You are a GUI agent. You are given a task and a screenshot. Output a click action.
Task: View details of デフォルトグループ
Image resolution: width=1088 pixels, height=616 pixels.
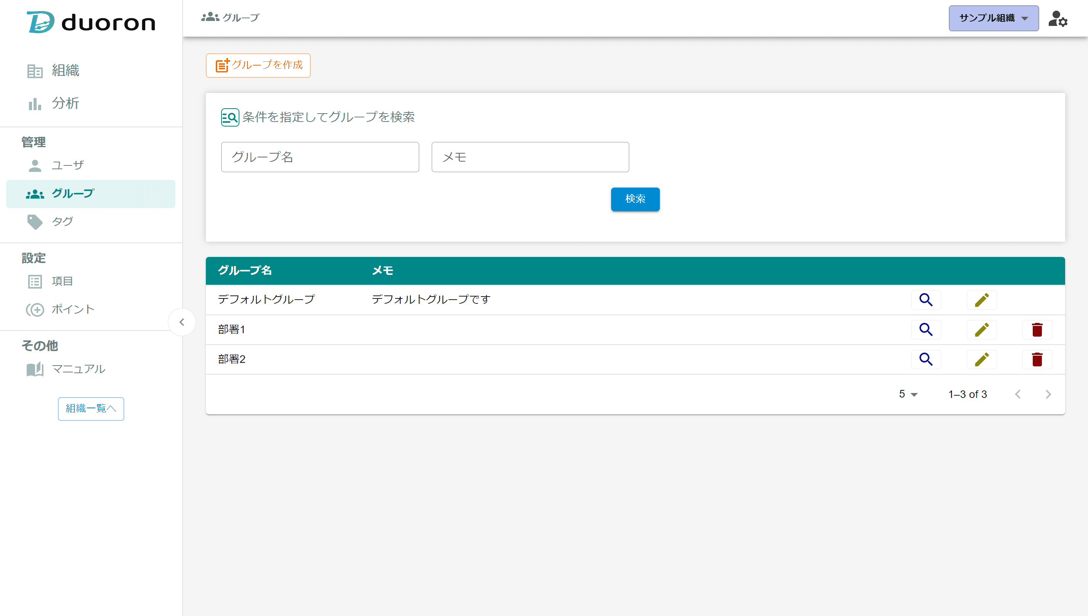(926, 300)
